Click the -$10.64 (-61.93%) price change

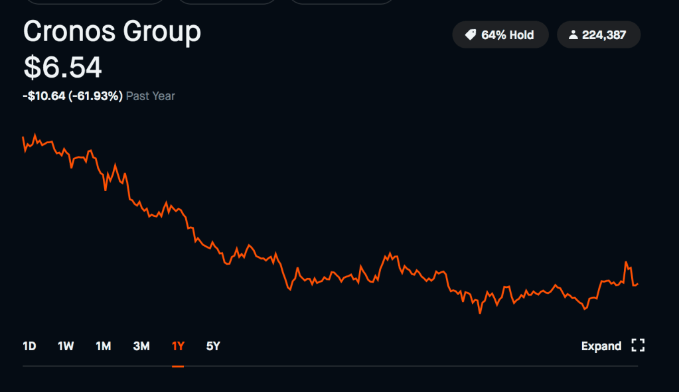72,96
